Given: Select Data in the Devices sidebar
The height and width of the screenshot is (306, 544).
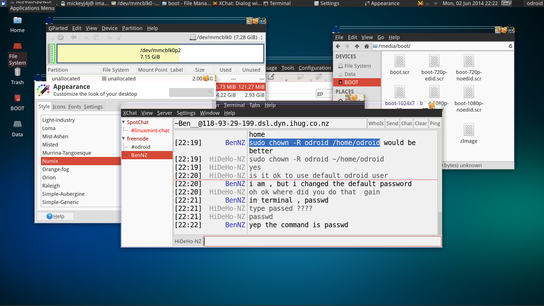Looking at the screenshot, I should (x=357, y=74).
